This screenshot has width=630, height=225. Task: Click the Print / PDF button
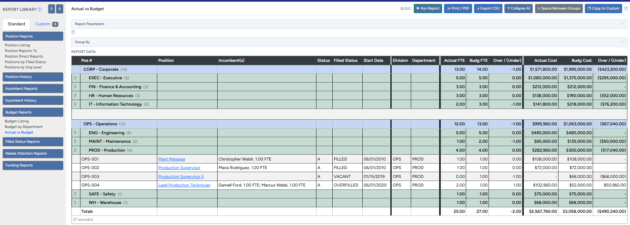click(458, 9)
